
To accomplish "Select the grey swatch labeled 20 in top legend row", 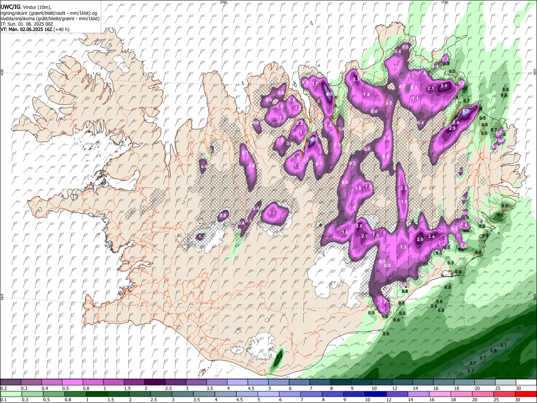I will point(485,382).
